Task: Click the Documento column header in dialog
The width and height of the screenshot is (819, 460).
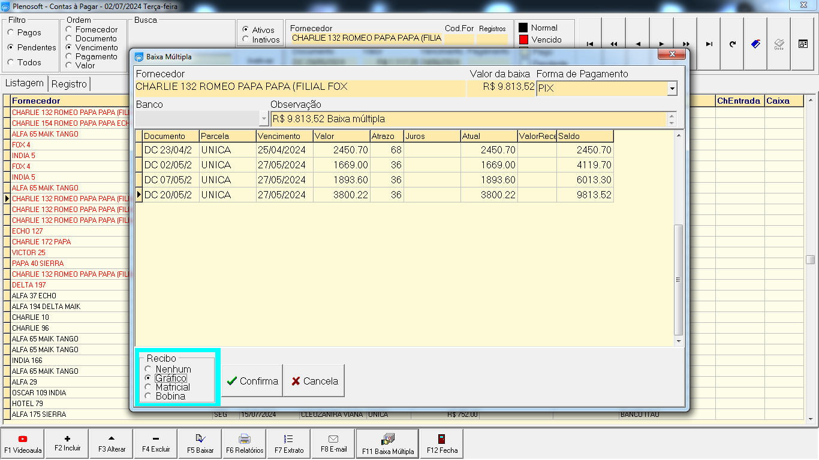Action: tap(171, 136)
